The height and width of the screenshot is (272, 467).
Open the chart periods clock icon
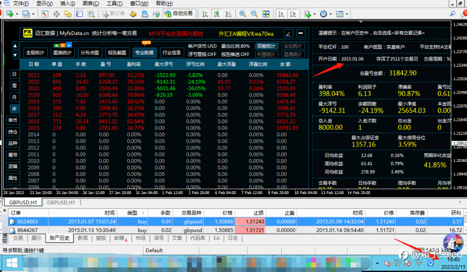(x=323, y=14)
